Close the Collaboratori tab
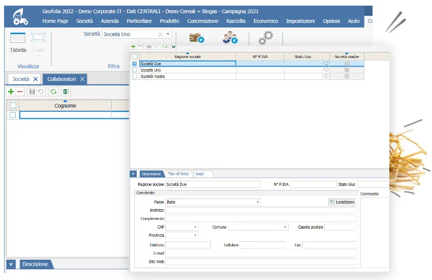Image resolution: width=432 pixels, height=280 pixels. point(82,79)
